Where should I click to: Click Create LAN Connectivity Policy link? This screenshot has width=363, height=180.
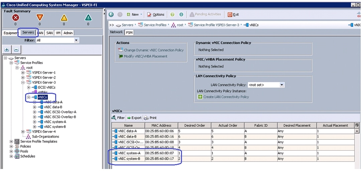226,97
